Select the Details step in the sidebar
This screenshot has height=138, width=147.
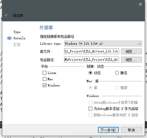click(x=19, y=38)
